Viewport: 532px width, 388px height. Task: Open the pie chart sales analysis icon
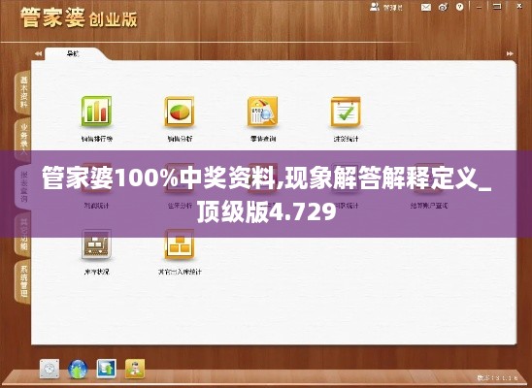pos(180,112)
